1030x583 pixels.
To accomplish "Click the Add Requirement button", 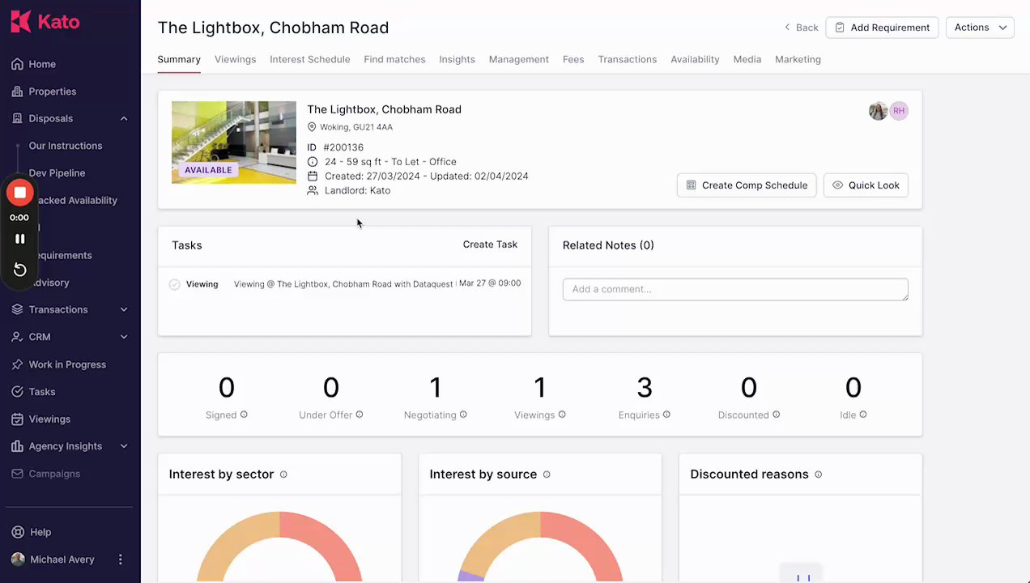I will [x=882, y=28].
